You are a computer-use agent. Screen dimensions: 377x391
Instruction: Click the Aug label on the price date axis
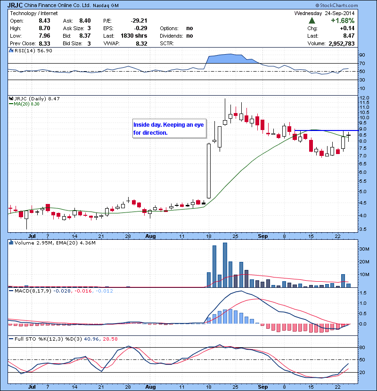point(150,236)
